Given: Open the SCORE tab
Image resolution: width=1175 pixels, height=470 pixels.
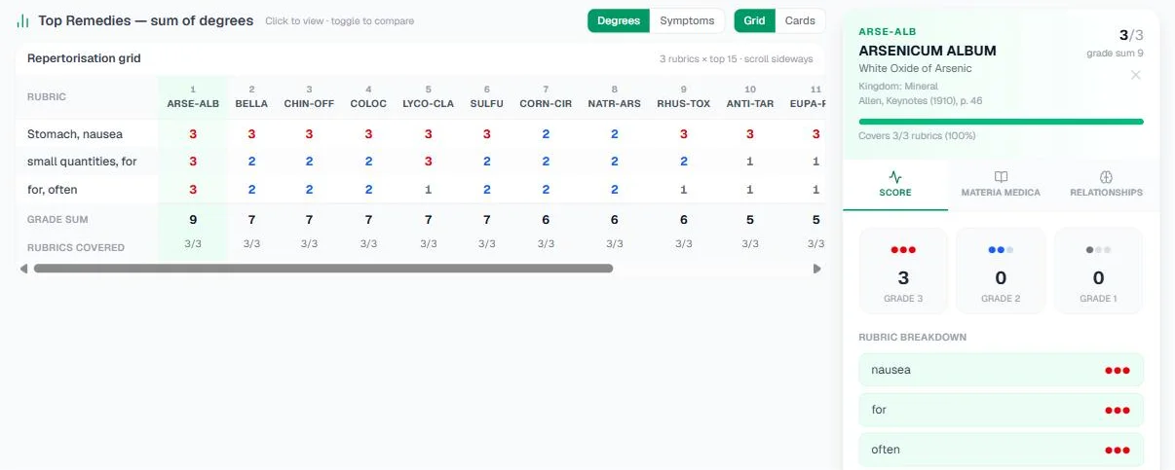Looking at the screenshot, I should [895, 184].
